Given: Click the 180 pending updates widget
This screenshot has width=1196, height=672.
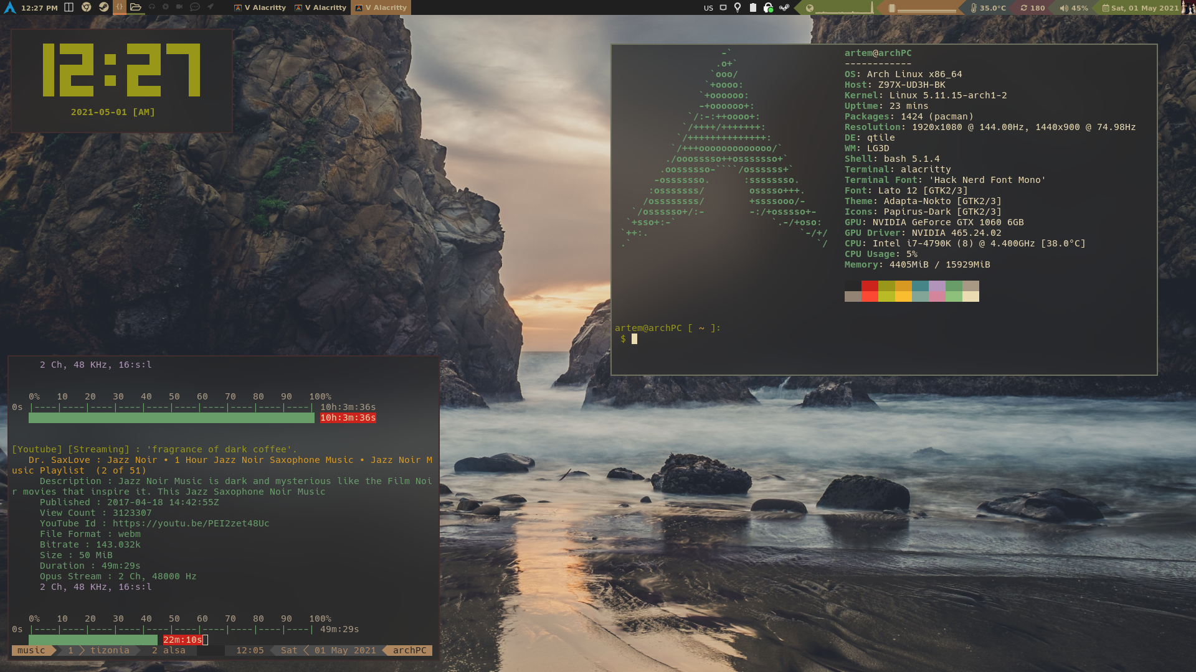Looking at the screenshot, I should (1032, 8).
